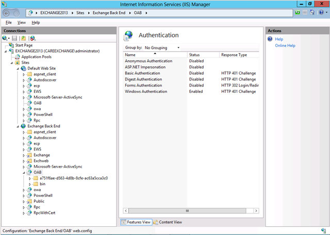Click EXCHANGE2013 breadcrumb in address bar
Screen dimensions: 330x235
pyautogui.click(x=54, y=13)
